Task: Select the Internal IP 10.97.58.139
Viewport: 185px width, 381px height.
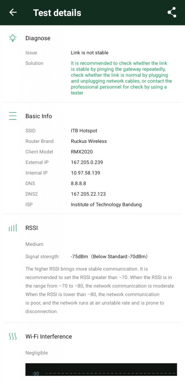Action: 85,173
